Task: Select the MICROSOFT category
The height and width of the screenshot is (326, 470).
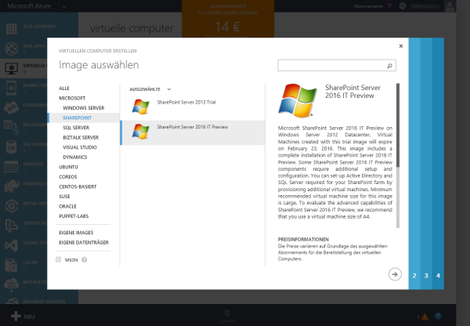Action: tap(72, 98)
